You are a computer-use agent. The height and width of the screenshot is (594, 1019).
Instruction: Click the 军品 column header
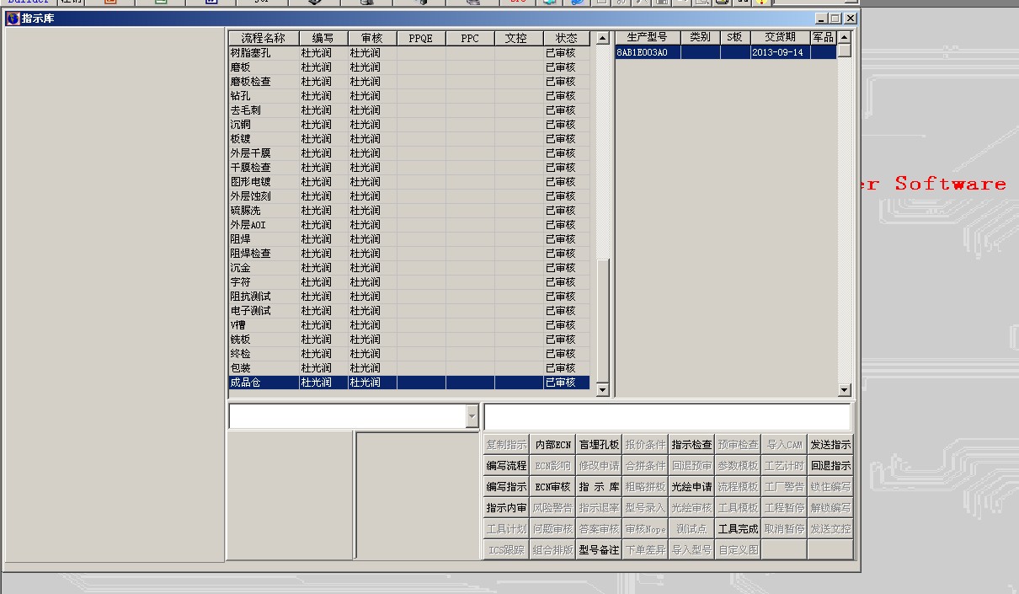pos(824,37)
